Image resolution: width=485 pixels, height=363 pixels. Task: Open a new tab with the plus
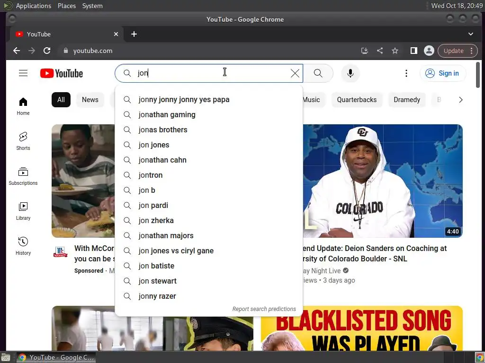(134, 34)
